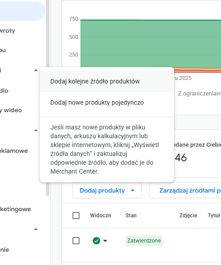Image resolution: width=221 pixels, height=265 pixels.
Task: Collapse the sidebar section arrow above "dio"
Action: [36, 70]
